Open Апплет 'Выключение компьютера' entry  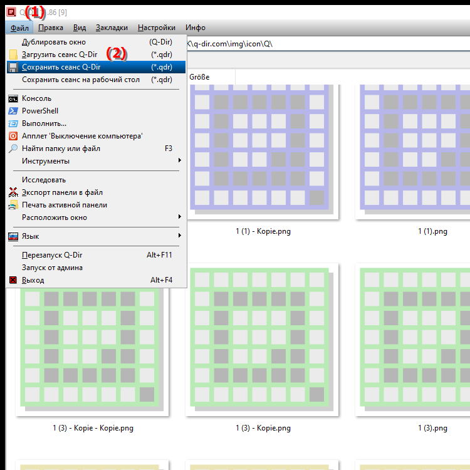97,136
